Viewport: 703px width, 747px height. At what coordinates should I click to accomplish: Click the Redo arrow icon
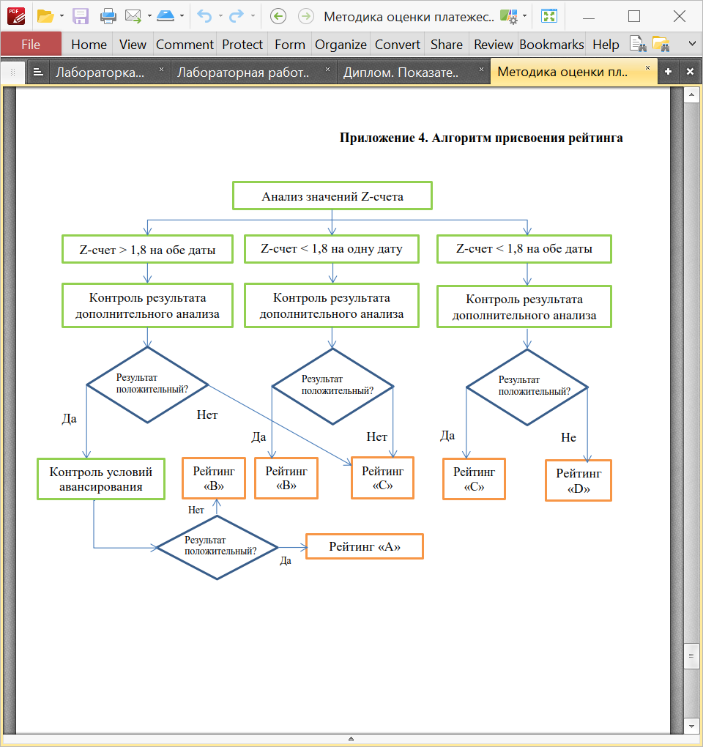pos(237,17)
